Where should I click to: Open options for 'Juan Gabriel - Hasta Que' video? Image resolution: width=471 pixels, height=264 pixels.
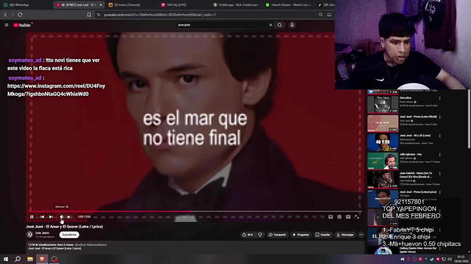point(440,173)
